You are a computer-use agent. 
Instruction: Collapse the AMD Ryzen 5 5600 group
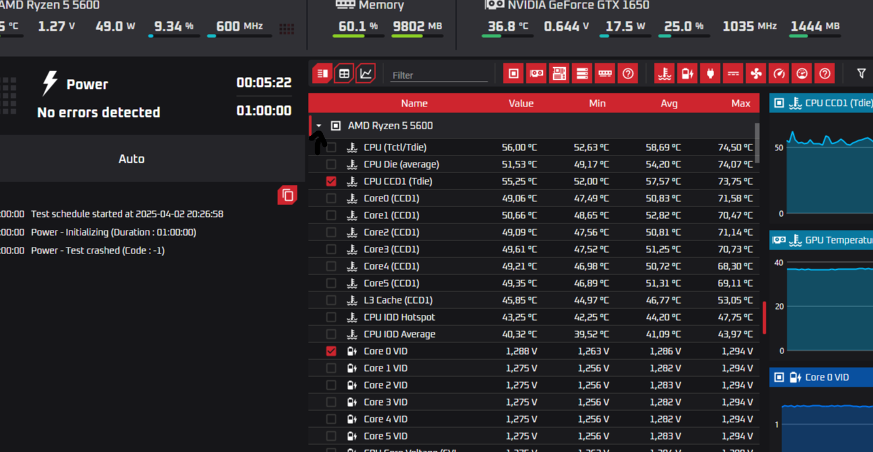click(319, 126)
